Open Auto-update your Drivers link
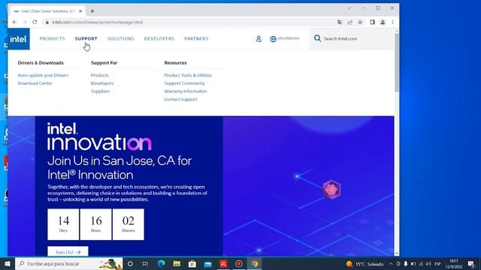Screen dimensions: 481x270 [43, 75]
